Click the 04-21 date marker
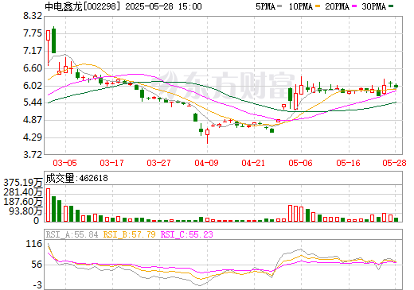 point(253,163)
